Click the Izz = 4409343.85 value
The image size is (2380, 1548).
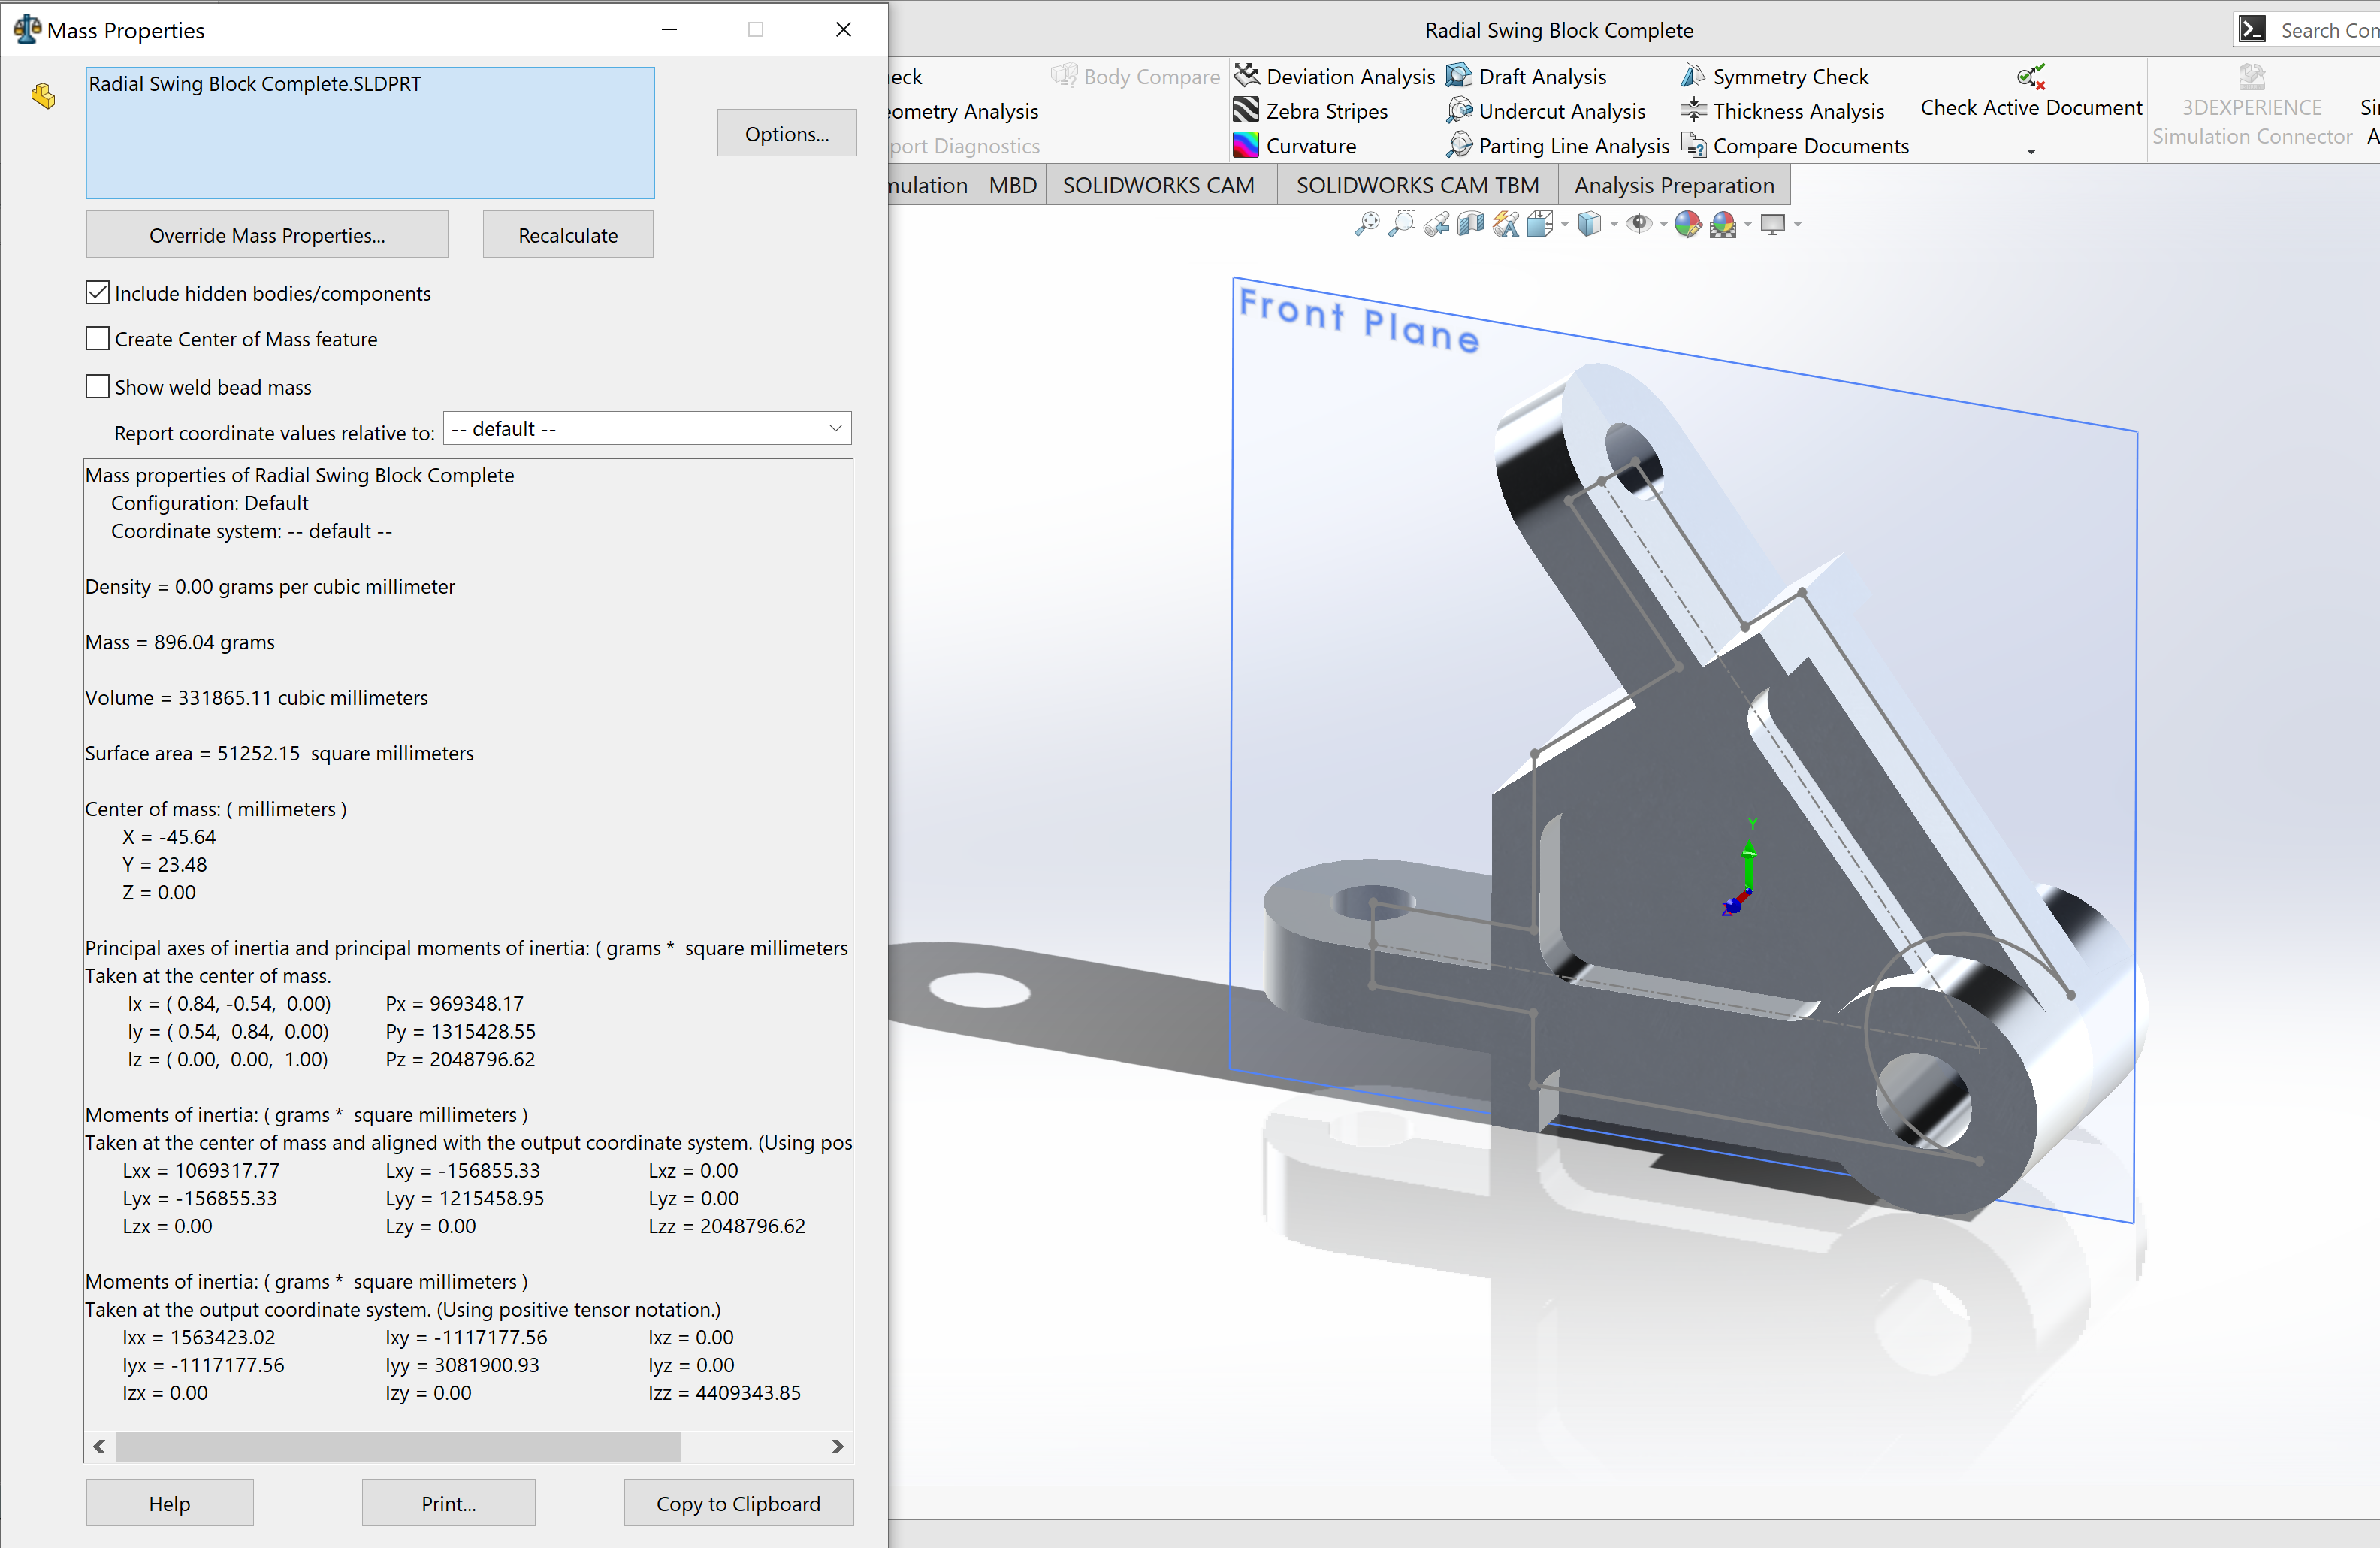click(725, 1393)
